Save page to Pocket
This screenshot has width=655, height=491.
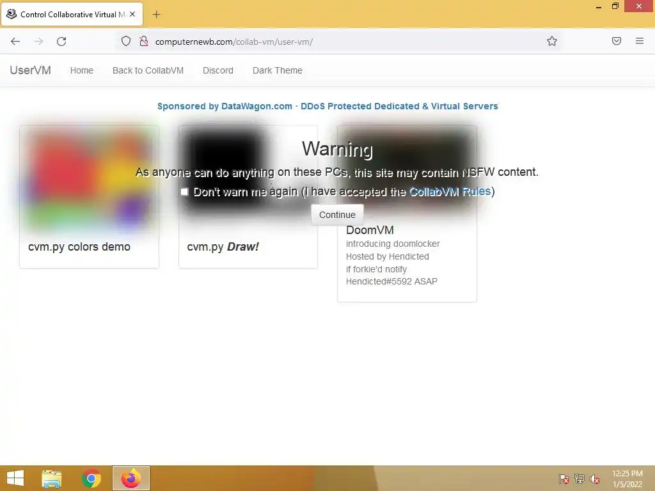pyautogui.click(x=616, y=41)
